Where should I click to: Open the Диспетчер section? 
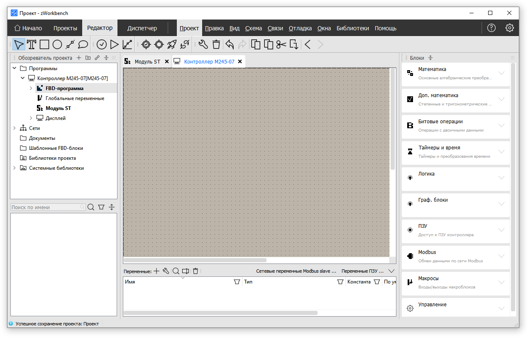click(x=142, y=28)
